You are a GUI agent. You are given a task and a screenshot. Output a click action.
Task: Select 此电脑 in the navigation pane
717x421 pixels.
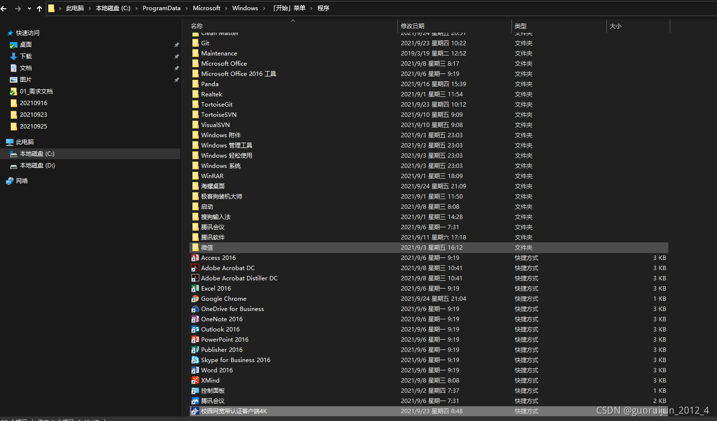(x=25, y=142)
